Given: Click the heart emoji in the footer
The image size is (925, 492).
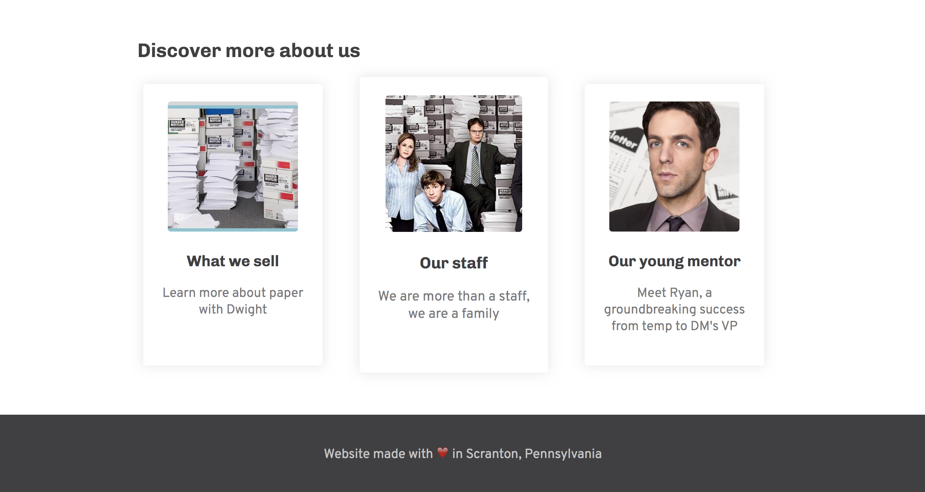Looking at the screenshot, I should point(442,453).
